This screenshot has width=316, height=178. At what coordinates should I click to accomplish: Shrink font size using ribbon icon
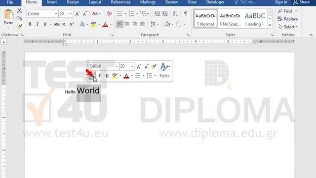tap(85, 14)
